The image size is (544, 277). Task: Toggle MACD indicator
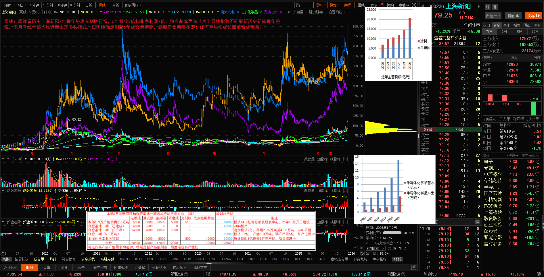point(124,259)
